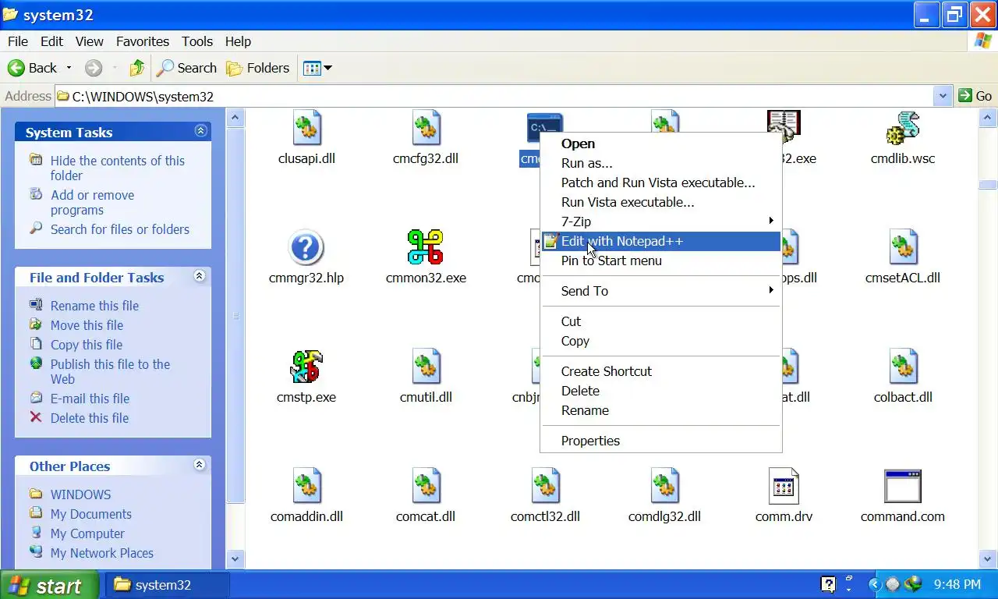Collapse the System Tasks panel
Image resolution: width=998 pixels, height=599 pixels.
pyautogui.click(x=200, y=131)
